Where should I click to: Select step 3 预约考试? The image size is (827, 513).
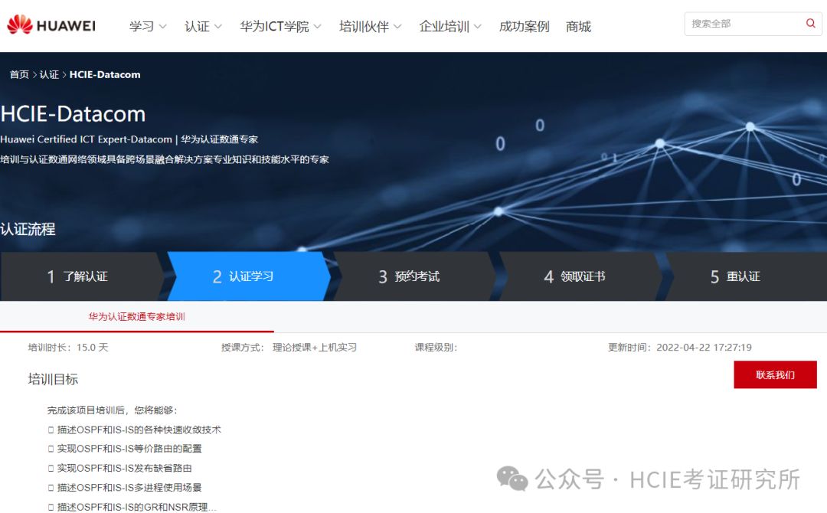[414, 276]
